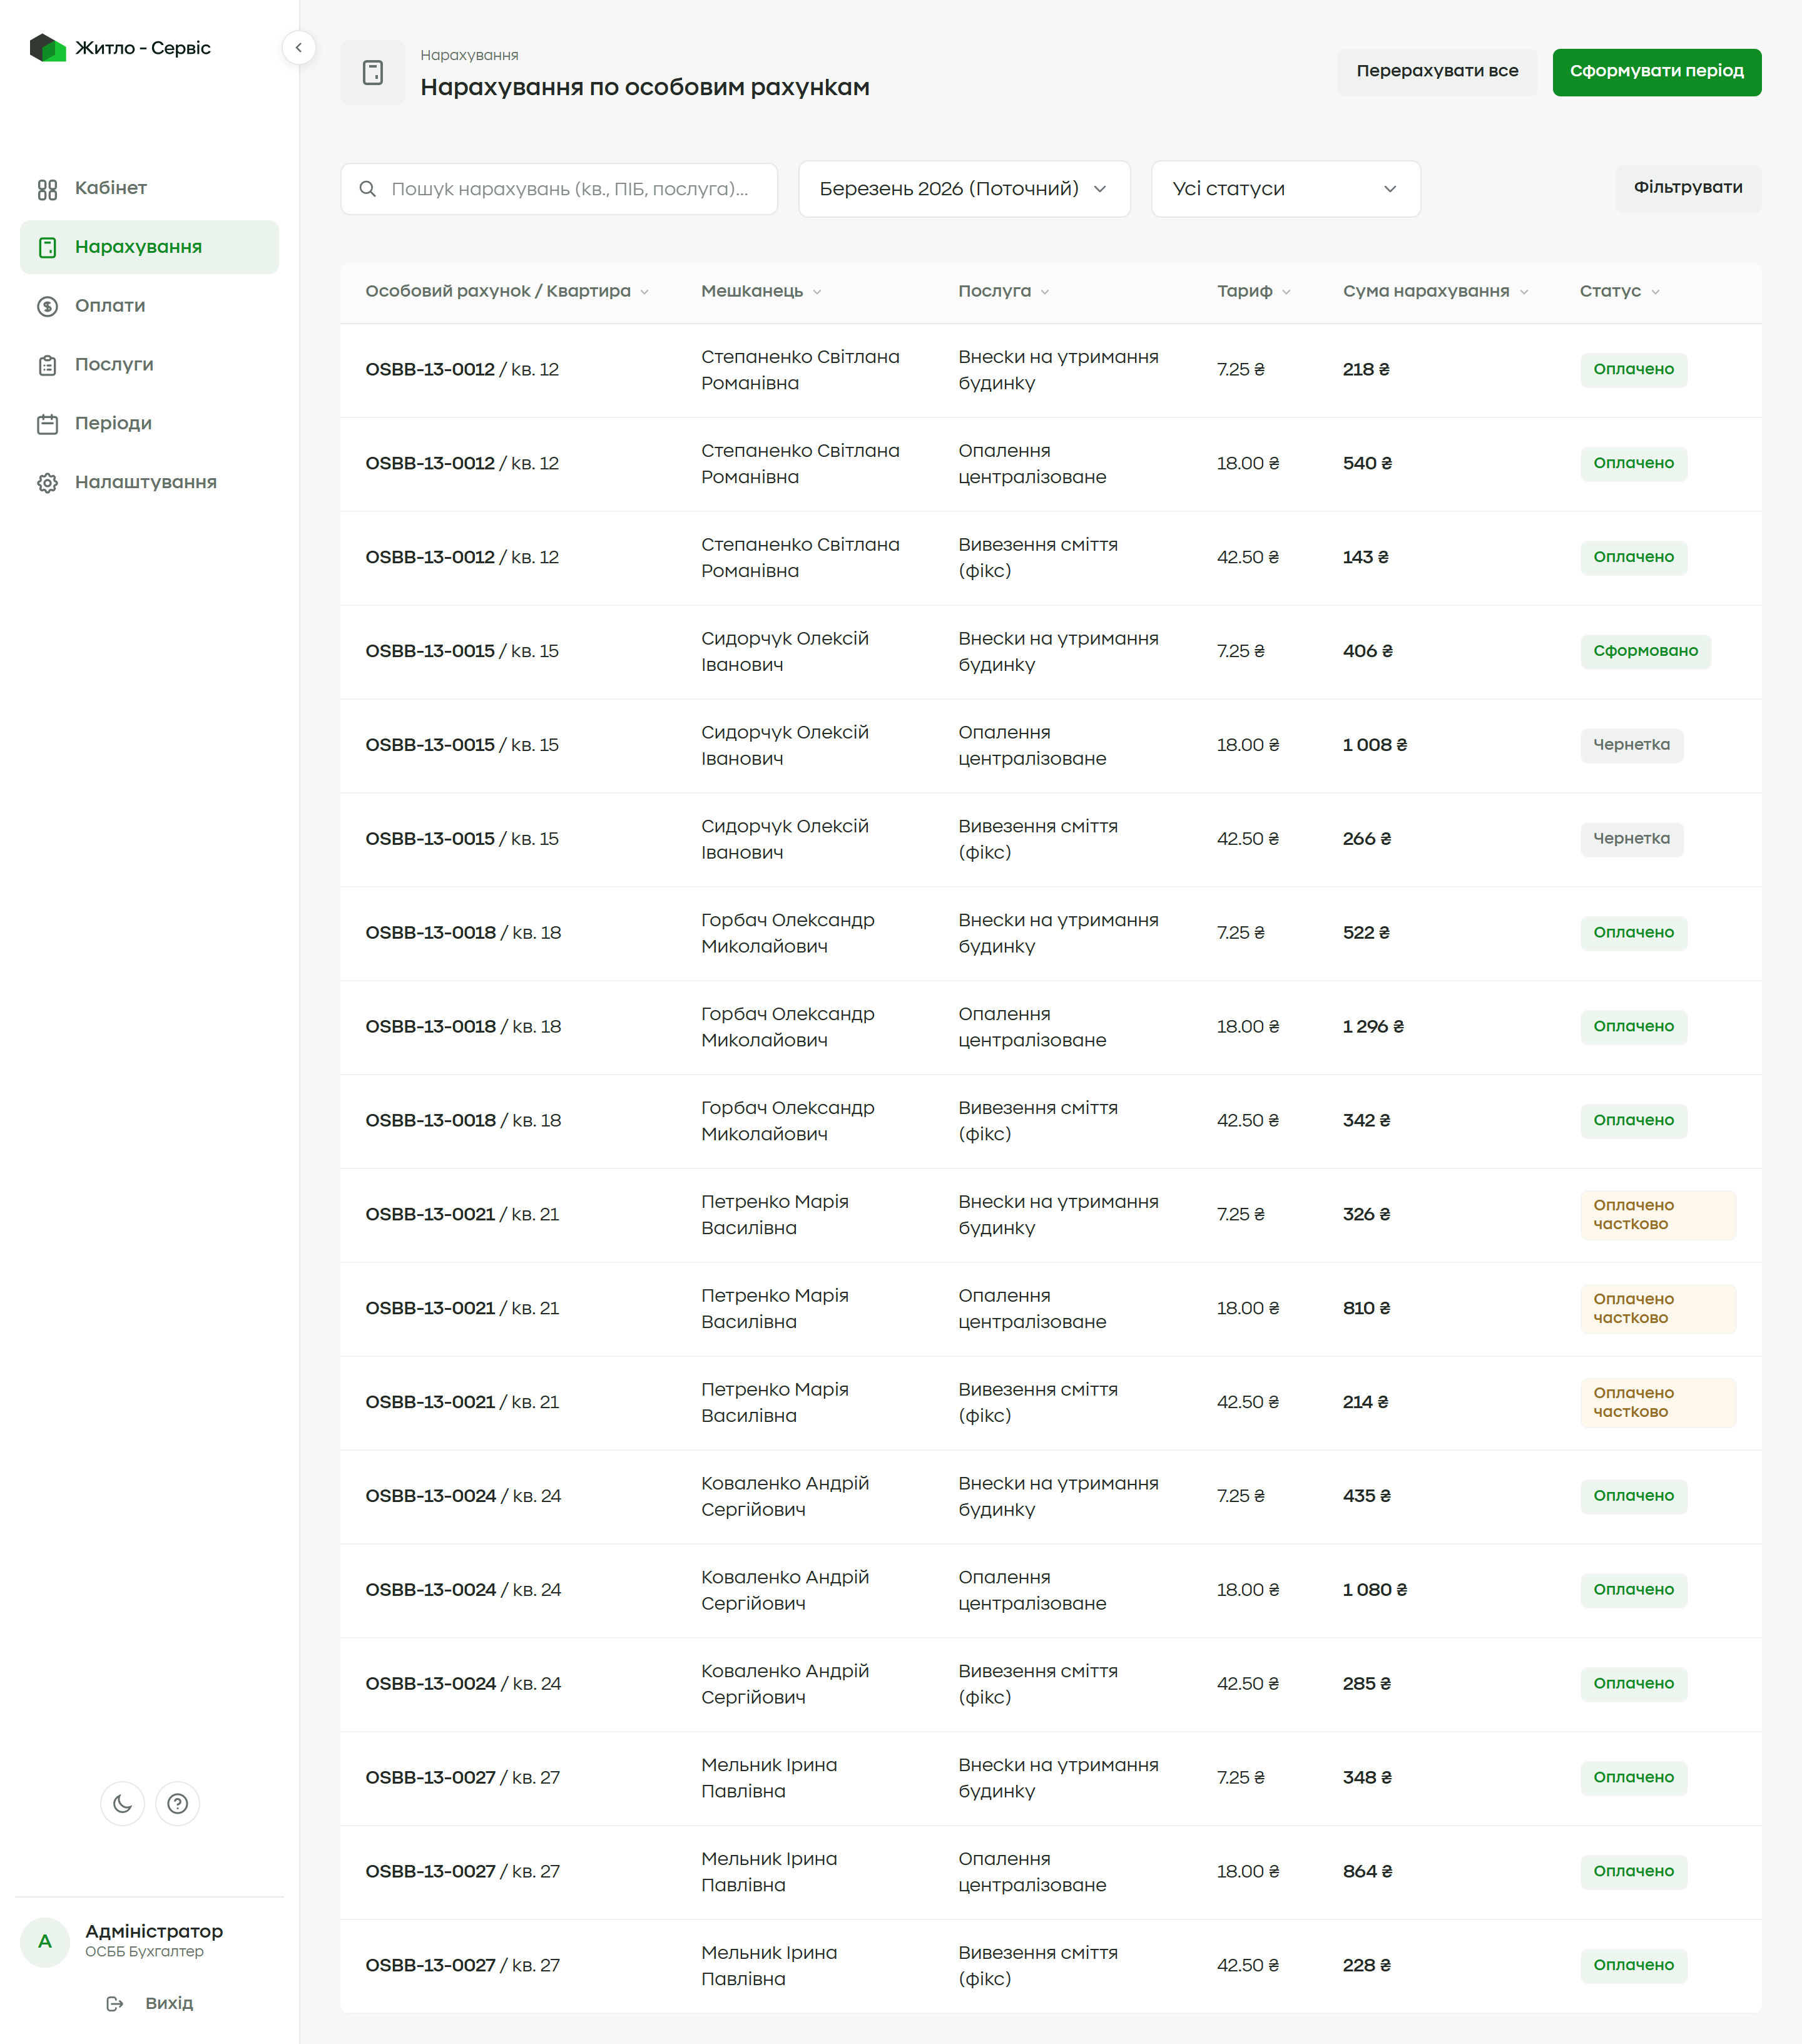
Task: Click Чернетка badge for 1 008 ₴ row
Action: [1631, 745]
